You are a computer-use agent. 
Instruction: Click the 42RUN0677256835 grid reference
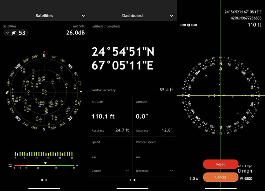pyautogui.click(x=246, y=18)
